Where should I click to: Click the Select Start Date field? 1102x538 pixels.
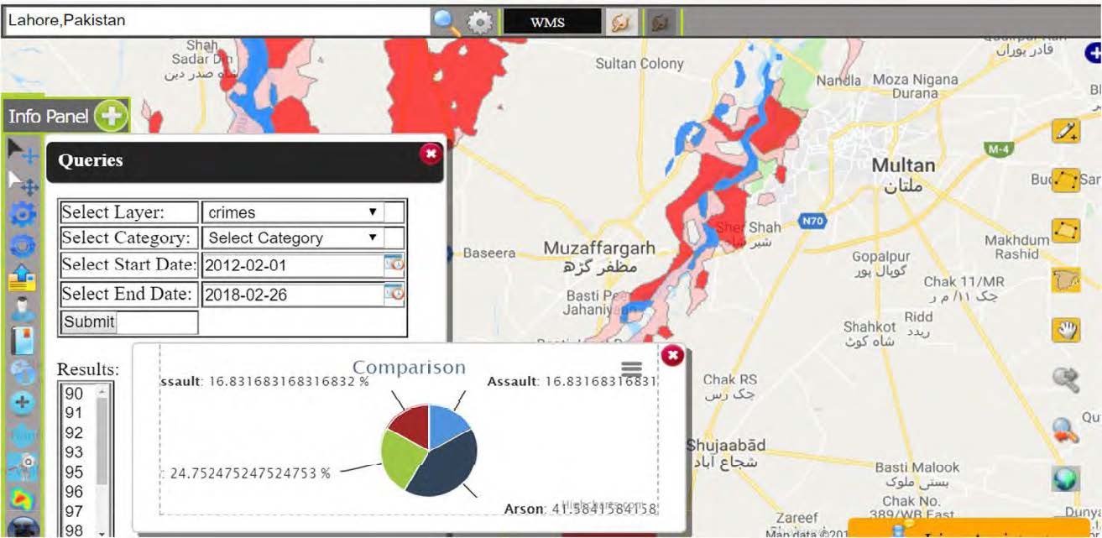292,266
